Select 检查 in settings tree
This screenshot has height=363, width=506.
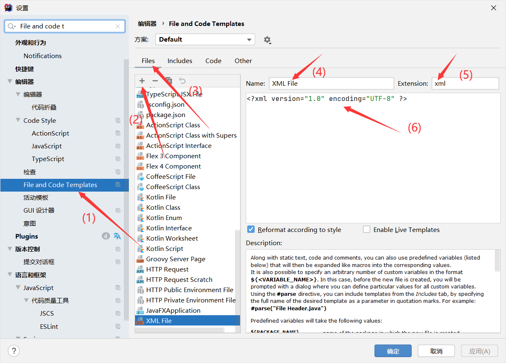point(30,172)
